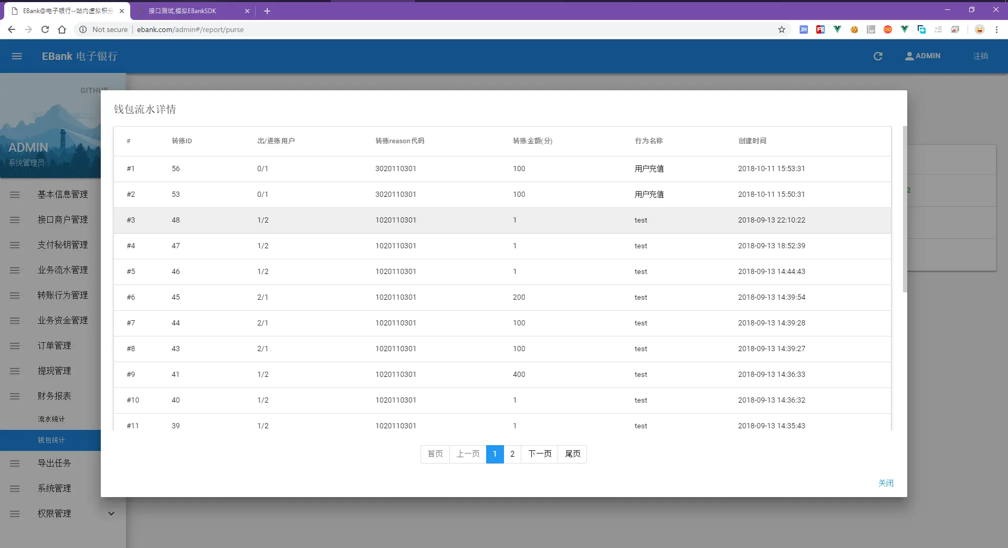The image size is (1008, 548).
Task: Click timestamp 2018-09-13 18:52:39 in row #4
Action: (x=771, y=246)
